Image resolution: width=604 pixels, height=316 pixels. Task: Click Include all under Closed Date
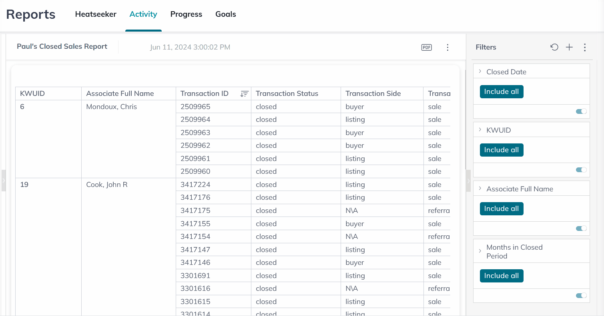[x=501, y=91]
